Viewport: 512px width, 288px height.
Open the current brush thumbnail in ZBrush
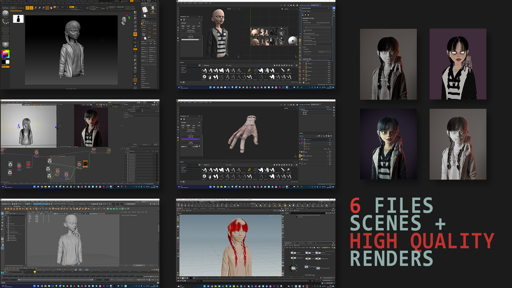coord(5,14)
